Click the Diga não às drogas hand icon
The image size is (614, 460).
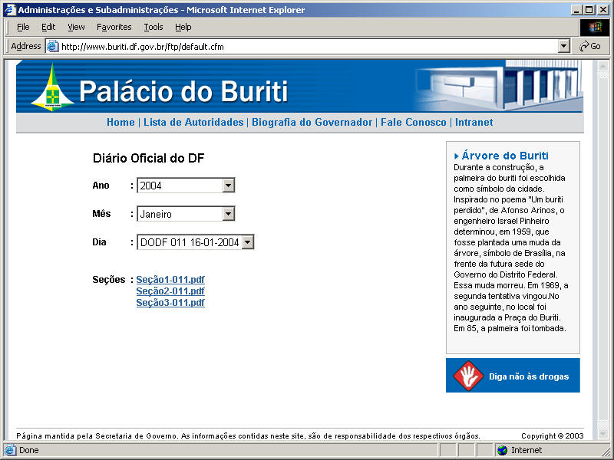[x=467, y=376]
